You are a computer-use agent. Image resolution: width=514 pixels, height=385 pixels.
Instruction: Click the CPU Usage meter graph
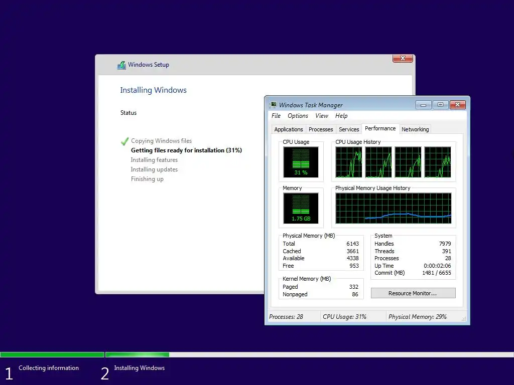(301, 162)
